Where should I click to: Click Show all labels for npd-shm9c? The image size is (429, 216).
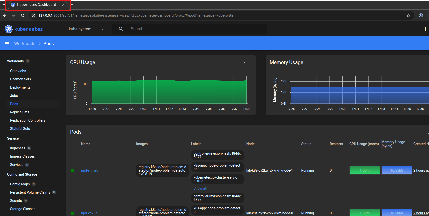coord(200,188)
